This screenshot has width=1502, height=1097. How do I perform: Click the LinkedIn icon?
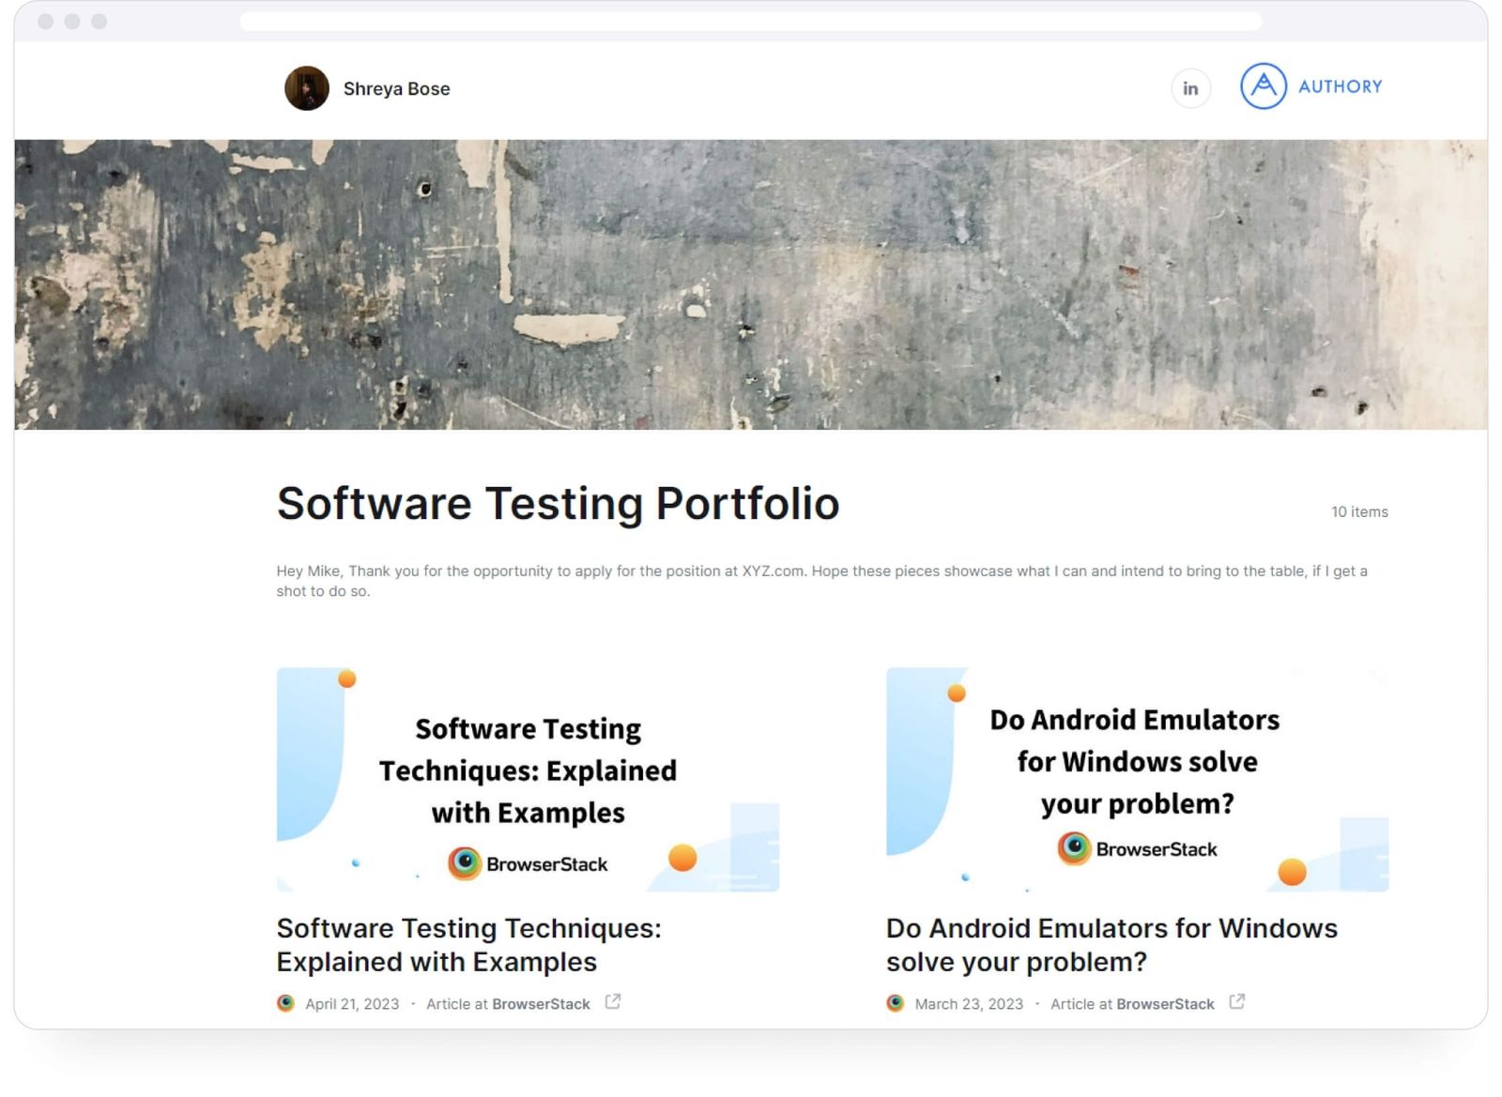pyautogui.click(x=1190, y=87)
